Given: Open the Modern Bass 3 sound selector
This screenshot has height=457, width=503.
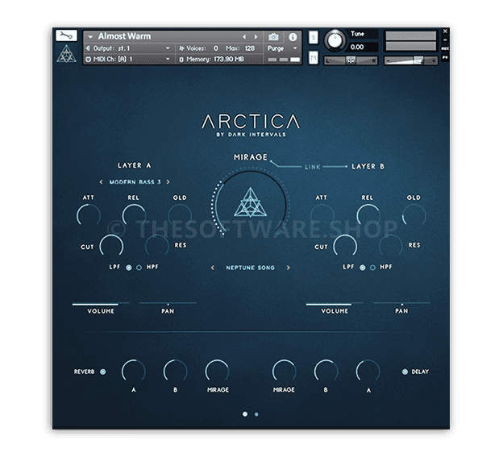Looking at the screenshot, I should [135, 182].
